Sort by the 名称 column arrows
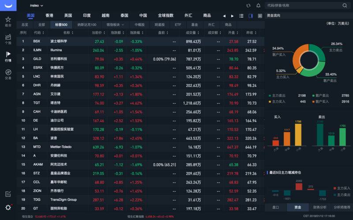This screenshot has width=353, height=220. coord(72,33)
